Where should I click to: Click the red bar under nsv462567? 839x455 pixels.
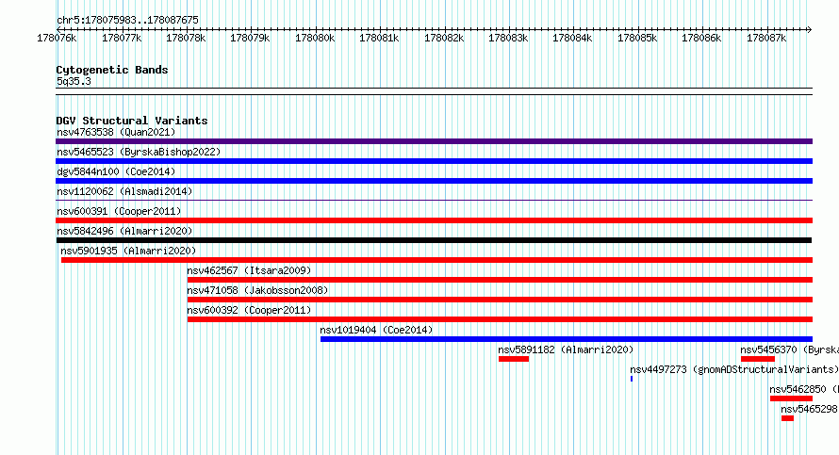[x=500, y=280]
